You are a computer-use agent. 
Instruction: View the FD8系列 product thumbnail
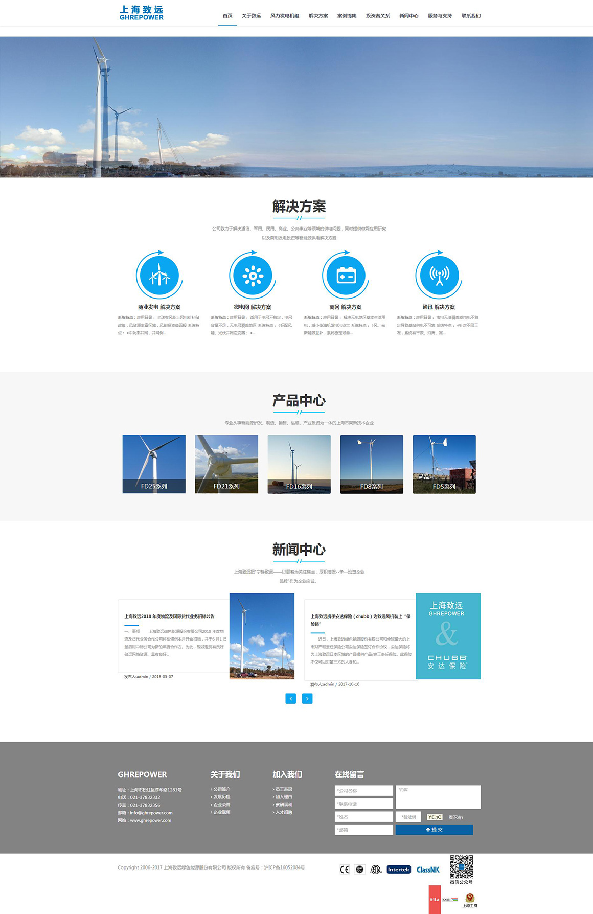point(372,464)
